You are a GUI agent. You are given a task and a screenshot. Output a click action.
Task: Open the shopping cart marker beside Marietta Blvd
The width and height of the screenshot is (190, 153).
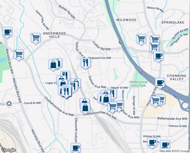coord(19,54)
